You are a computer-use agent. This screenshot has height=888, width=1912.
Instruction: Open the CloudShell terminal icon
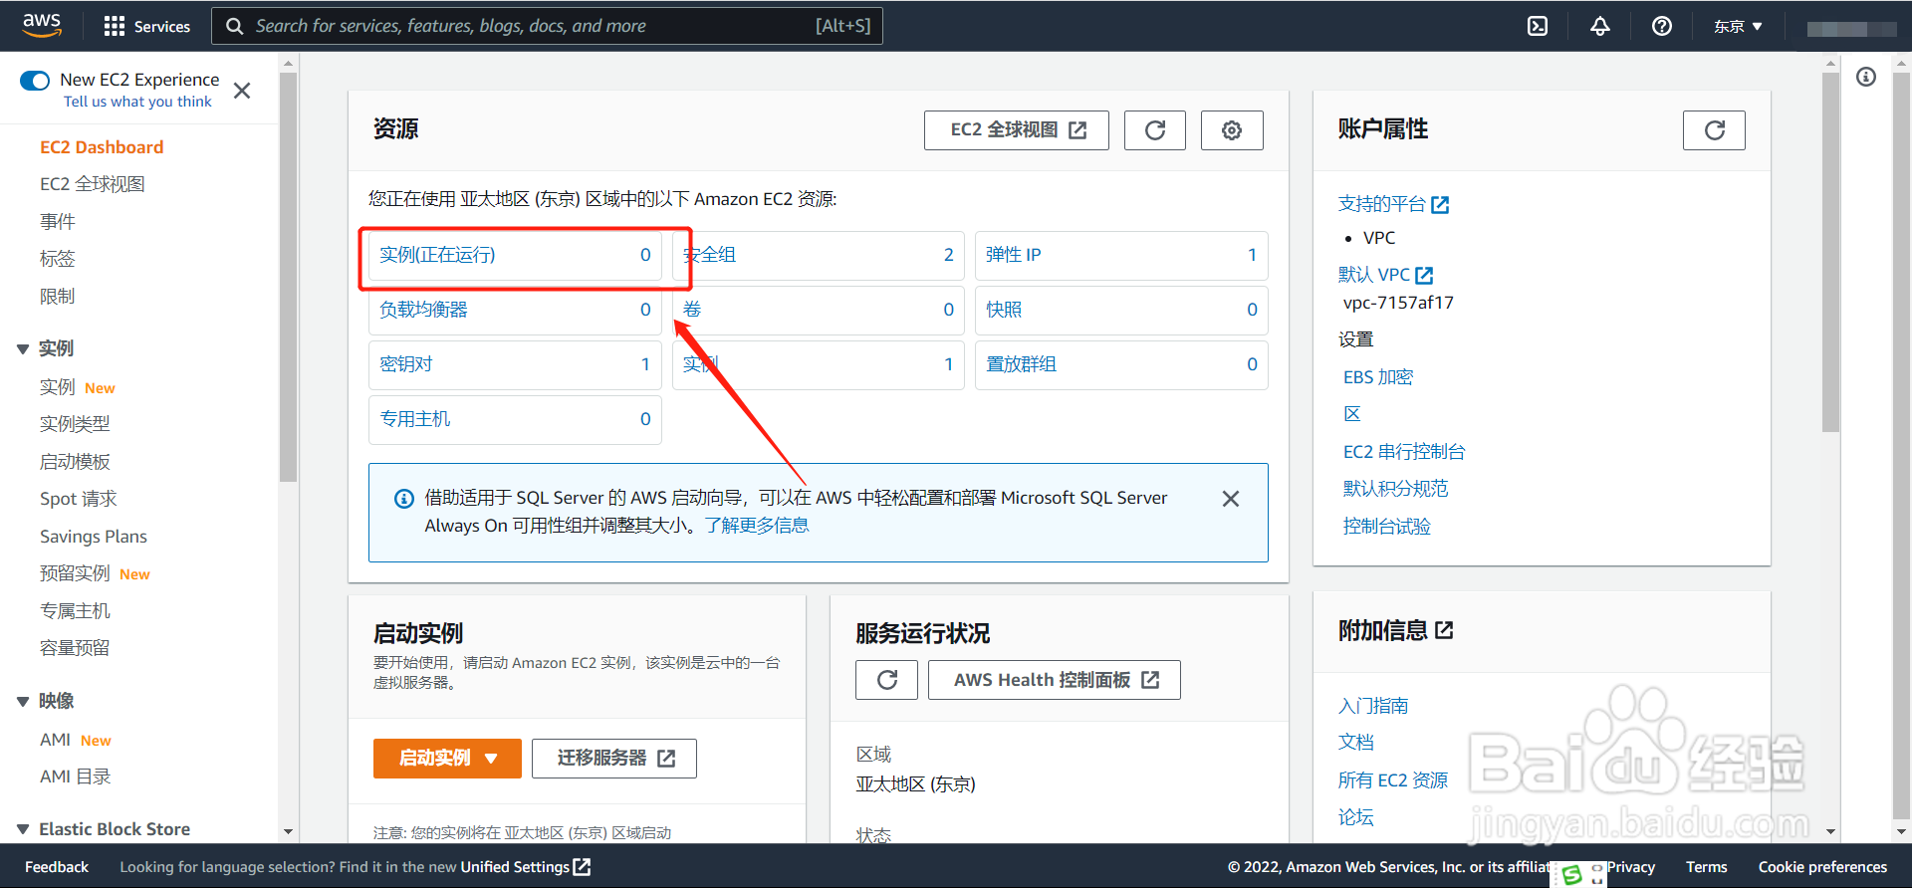coord(1538,26)
